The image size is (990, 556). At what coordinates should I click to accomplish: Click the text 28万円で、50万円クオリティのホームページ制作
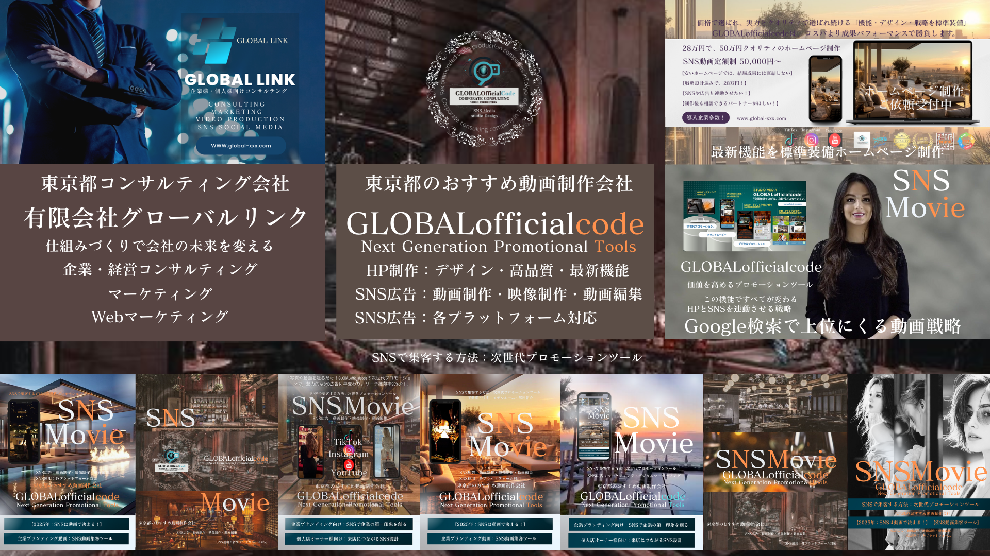click(761, 48)
